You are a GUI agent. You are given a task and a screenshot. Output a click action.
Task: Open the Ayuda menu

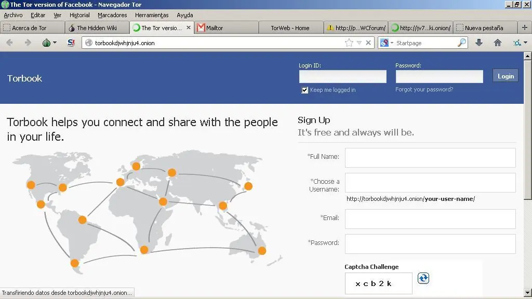[x=185, y=15]
